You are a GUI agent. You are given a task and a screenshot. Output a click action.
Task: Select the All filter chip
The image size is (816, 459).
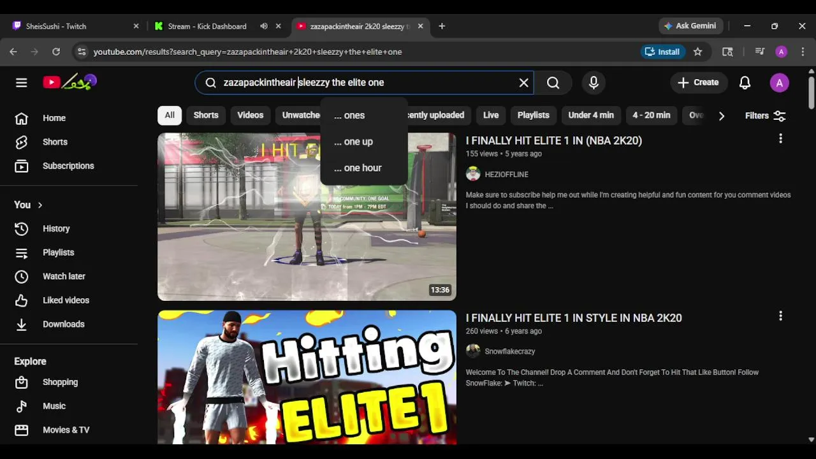[170, 115]
